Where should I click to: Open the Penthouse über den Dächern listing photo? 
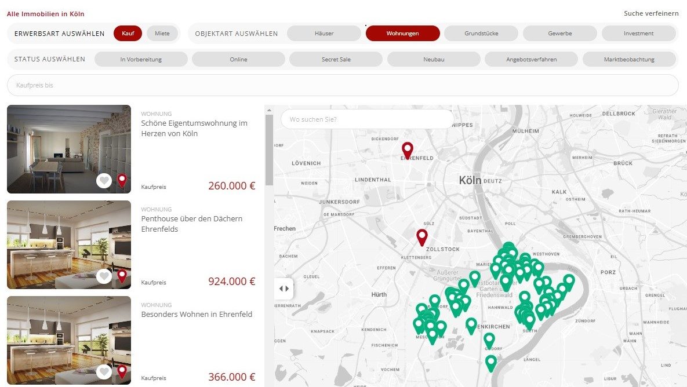coord(69,244)
